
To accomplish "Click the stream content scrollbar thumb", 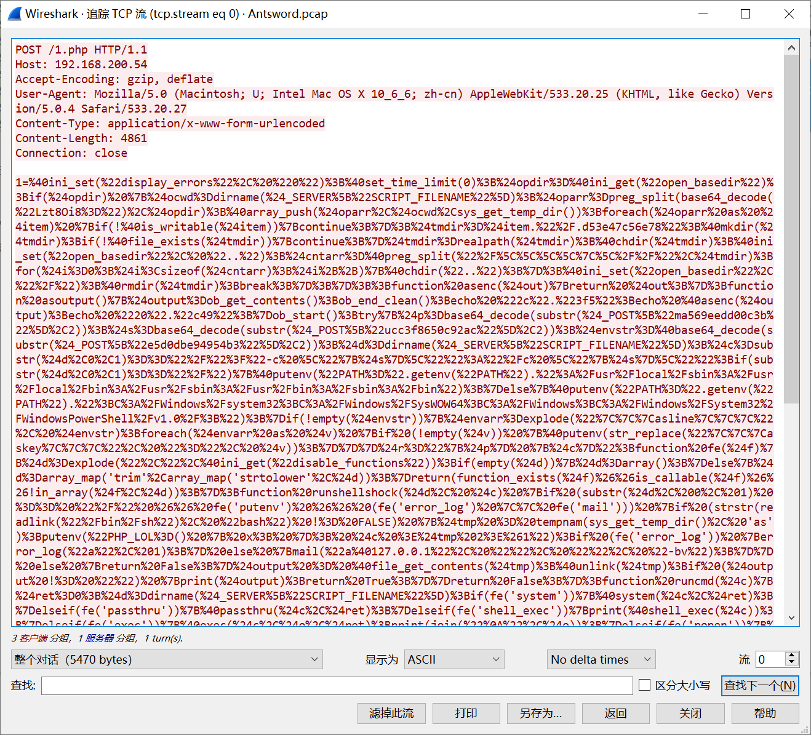I will click(791, 229).
